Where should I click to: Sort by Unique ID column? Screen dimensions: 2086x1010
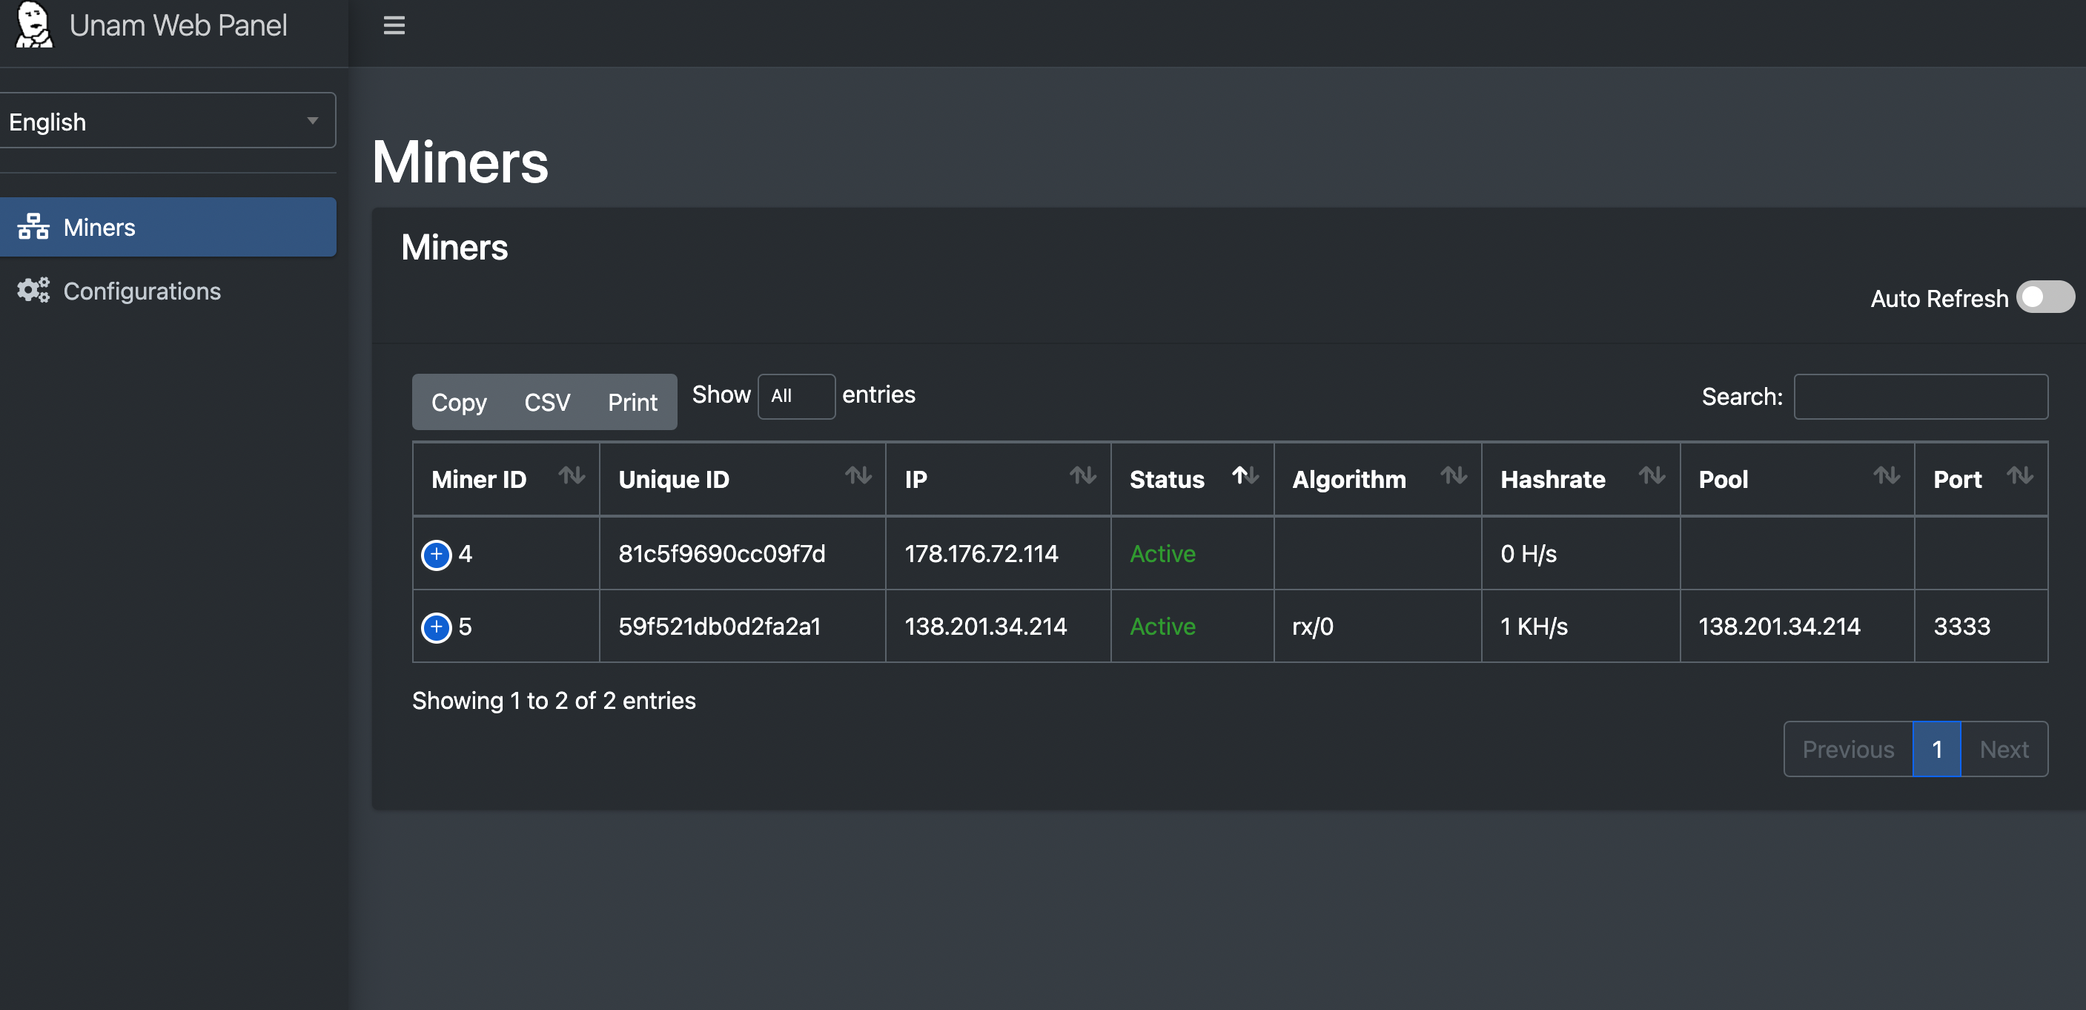point(743,479)
